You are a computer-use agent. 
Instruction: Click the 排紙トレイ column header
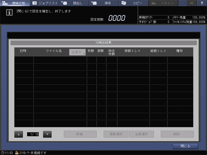pyautogui.click(x=133, y=52)
